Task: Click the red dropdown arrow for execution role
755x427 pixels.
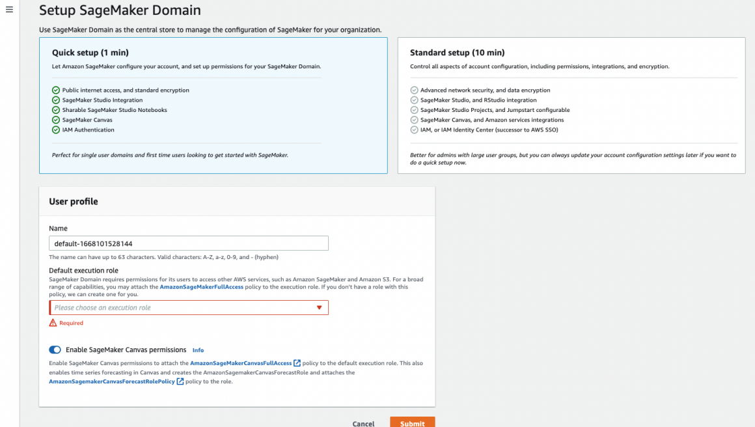Action: (319, 308)
